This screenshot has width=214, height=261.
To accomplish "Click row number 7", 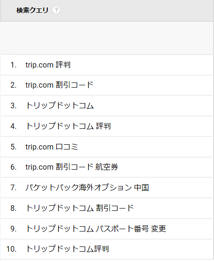I will pyautogui.click(x=13, y=188).
